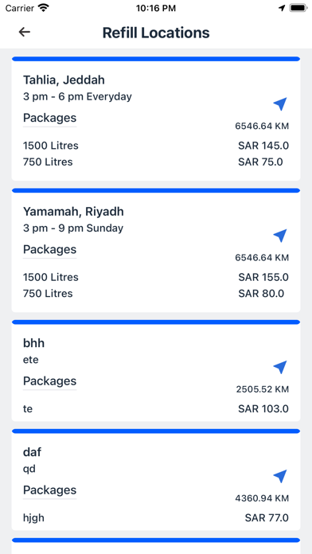Tap the back arrow icon
Viewport: 312px width, 554px height.
coord(25,32)
